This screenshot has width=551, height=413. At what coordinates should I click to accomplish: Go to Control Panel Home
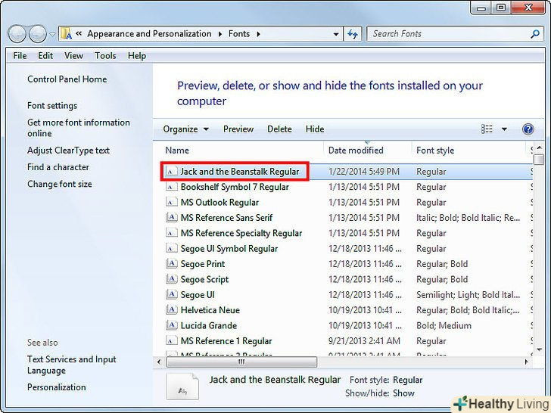point(67,79)
